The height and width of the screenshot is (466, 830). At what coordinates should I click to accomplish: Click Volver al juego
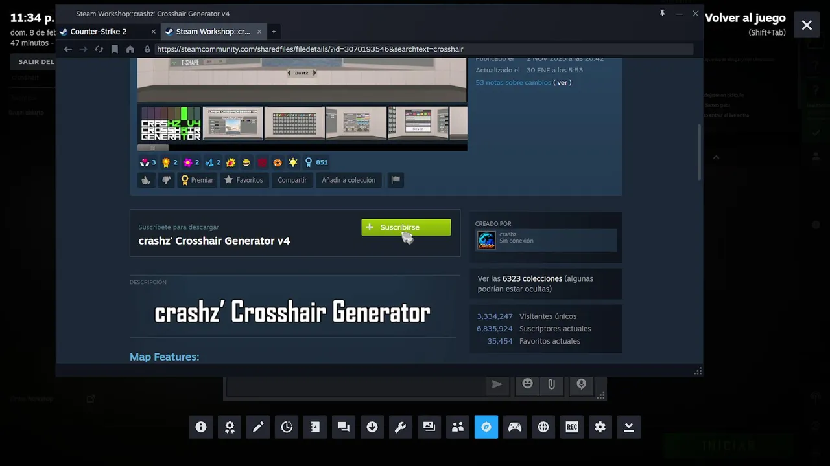(745, 18)
